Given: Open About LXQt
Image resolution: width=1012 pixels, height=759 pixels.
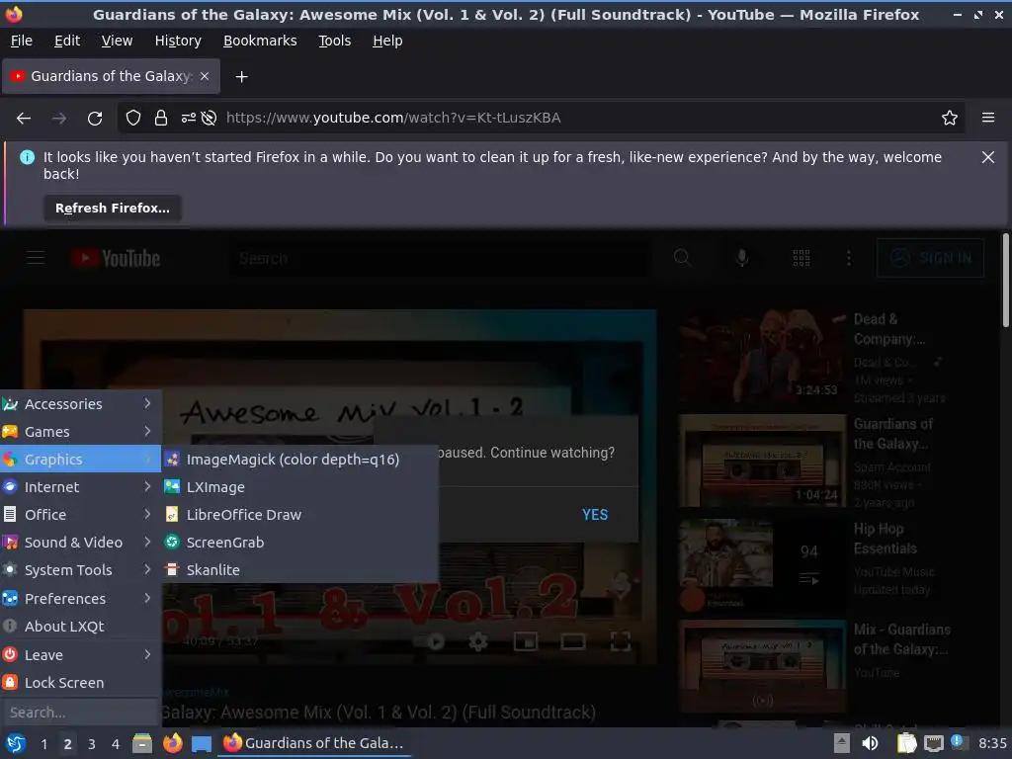Looking at the screenshot, I should coord(80,626).
